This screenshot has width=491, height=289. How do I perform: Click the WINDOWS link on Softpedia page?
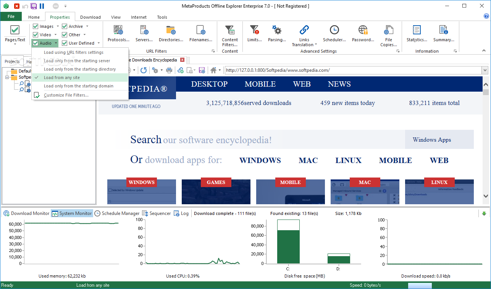tap(260, 160)
